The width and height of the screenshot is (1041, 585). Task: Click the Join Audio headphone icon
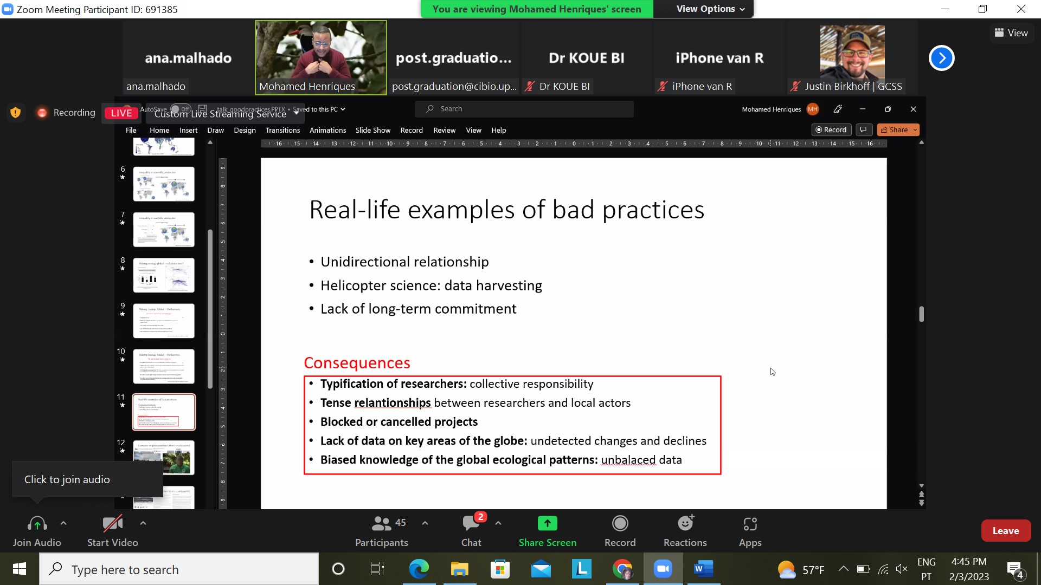[37, 524]
